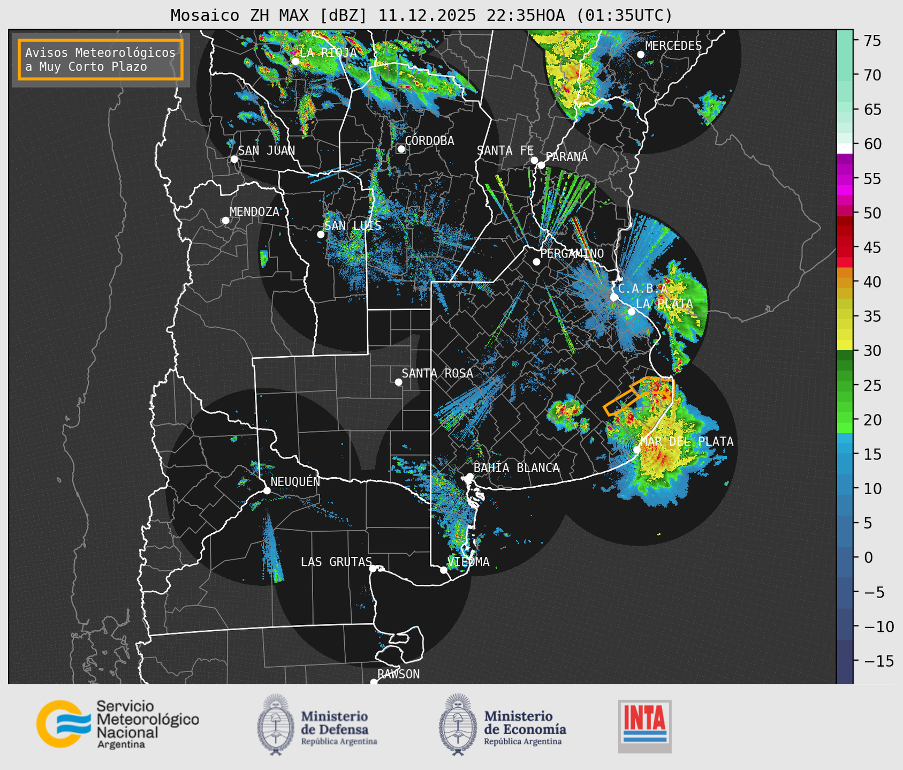This screenshot has width=903, height=770.
Task: Click the Servicio Meteorológico Nacional logo
Action: point(118,724)
